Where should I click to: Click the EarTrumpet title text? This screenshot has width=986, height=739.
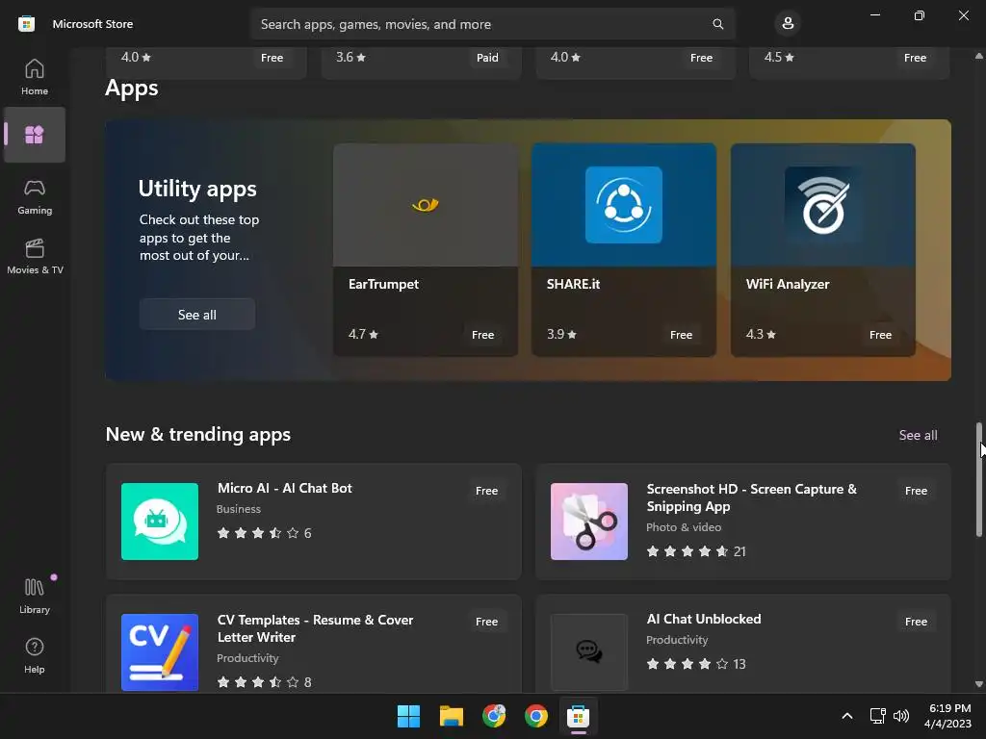(383, 284)
